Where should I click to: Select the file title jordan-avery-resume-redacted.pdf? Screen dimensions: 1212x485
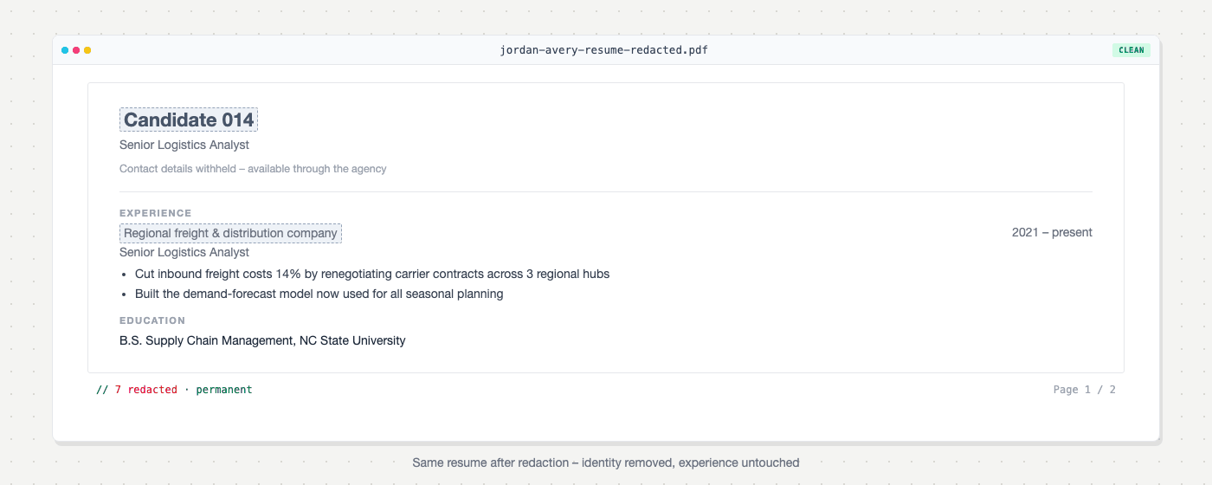(603, 50)
